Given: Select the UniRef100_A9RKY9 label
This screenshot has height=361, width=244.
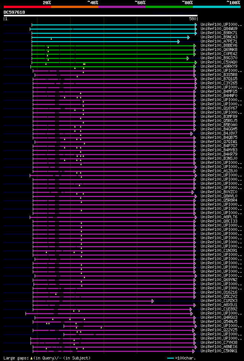Looking at the screenshot, I should 219,66.
